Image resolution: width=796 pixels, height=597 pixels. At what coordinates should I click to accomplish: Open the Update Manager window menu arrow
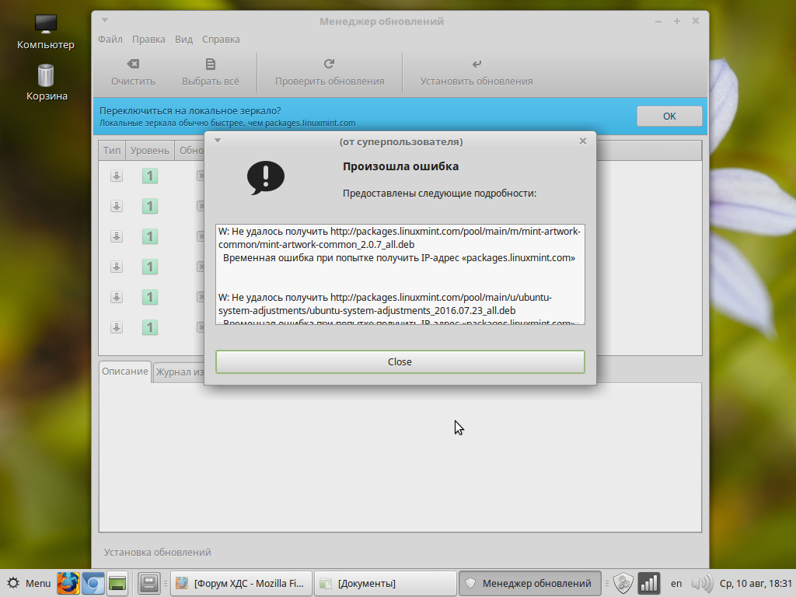point(105,20)
